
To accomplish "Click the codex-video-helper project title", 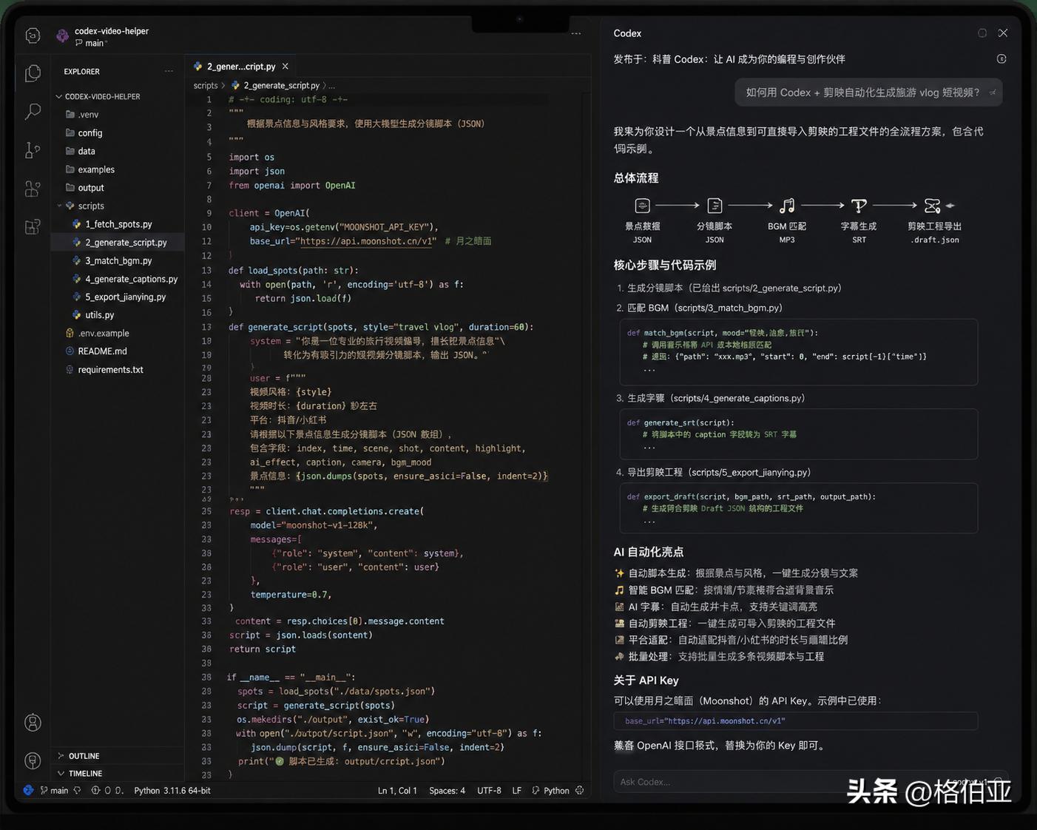I will pos(112,31).
